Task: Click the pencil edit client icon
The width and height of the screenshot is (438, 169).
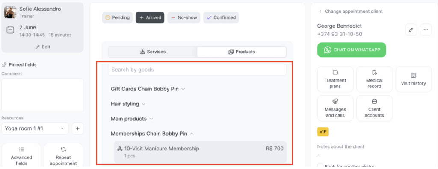Action: [x=411, y=29]
